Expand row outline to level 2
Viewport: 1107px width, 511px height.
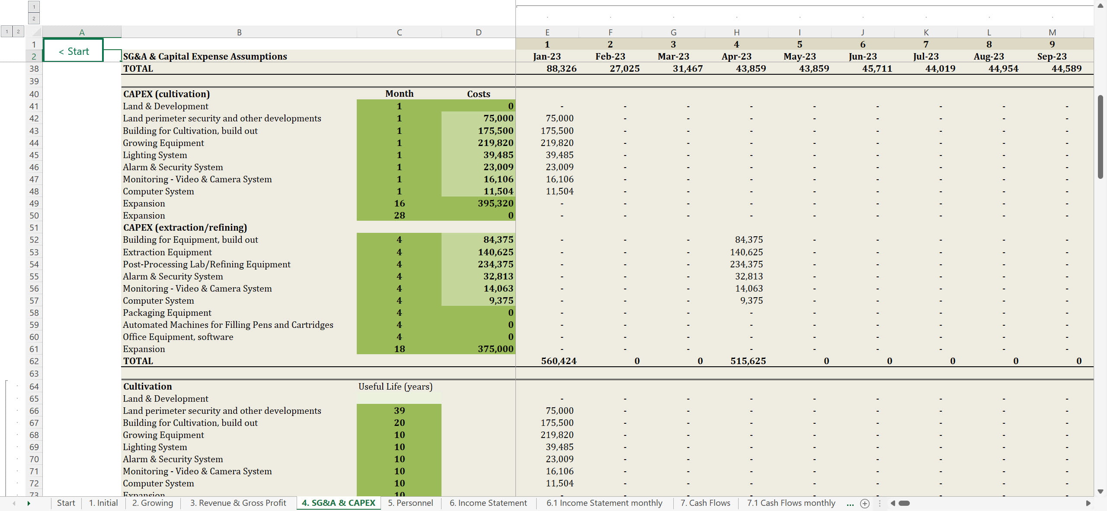[18, 32]
